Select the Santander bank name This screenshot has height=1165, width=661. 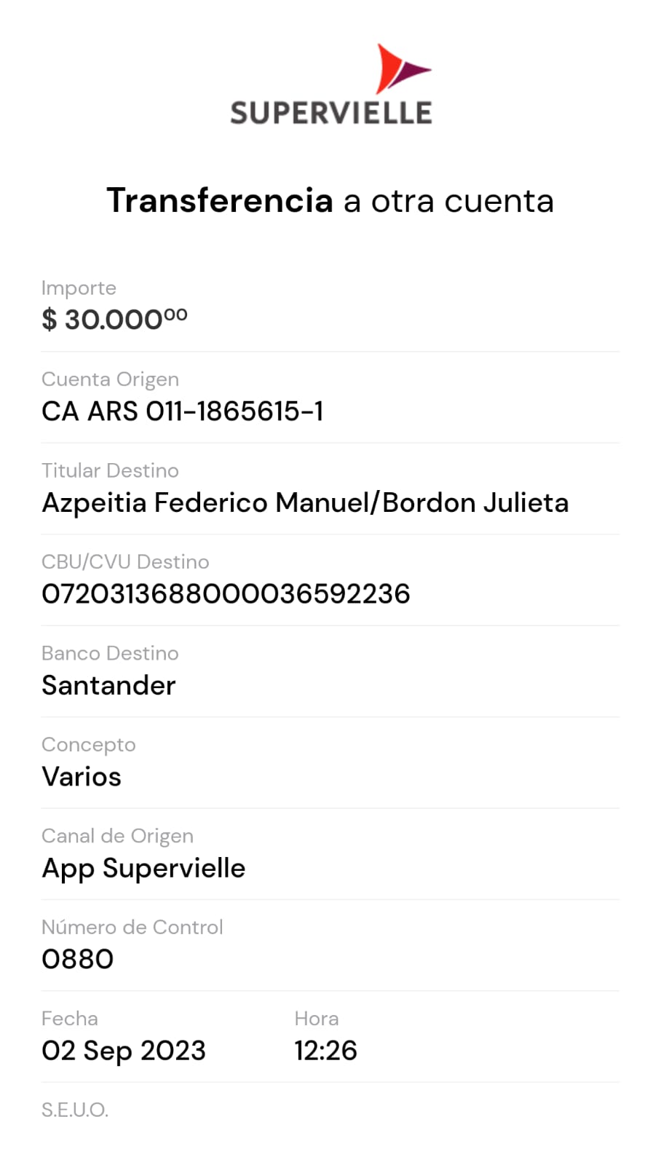click(x=108, y=685)
